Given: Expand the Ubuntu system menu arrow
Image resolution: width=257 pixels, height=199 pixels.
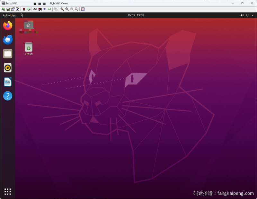Looking at the screenshot, I should (x=253, y=15).
